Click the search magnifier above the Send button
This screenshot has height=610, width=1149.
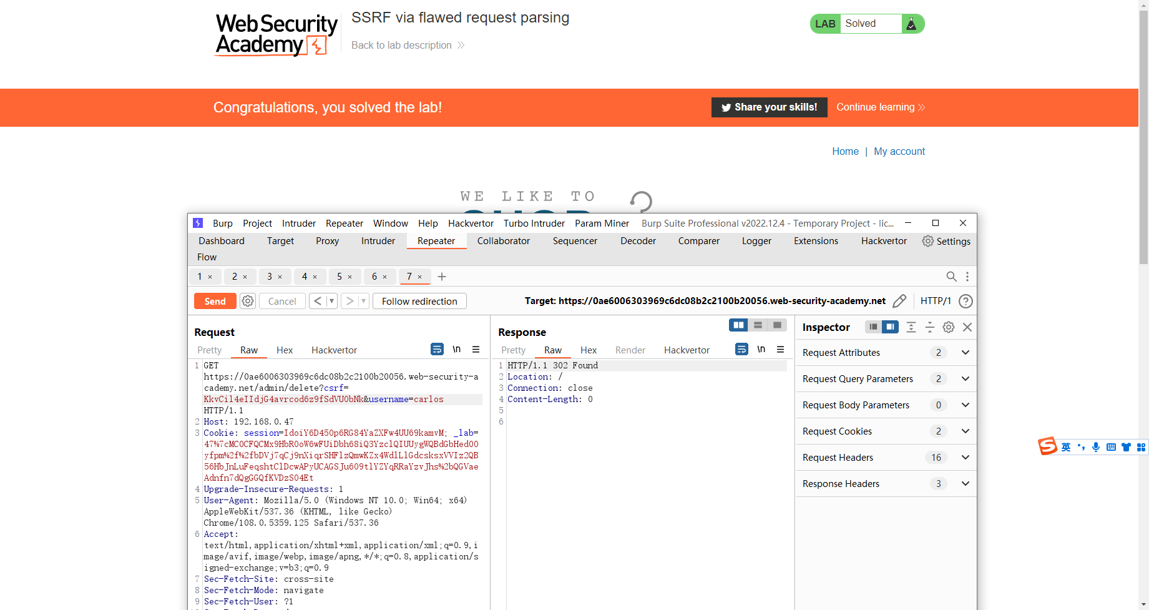[951, 276]
